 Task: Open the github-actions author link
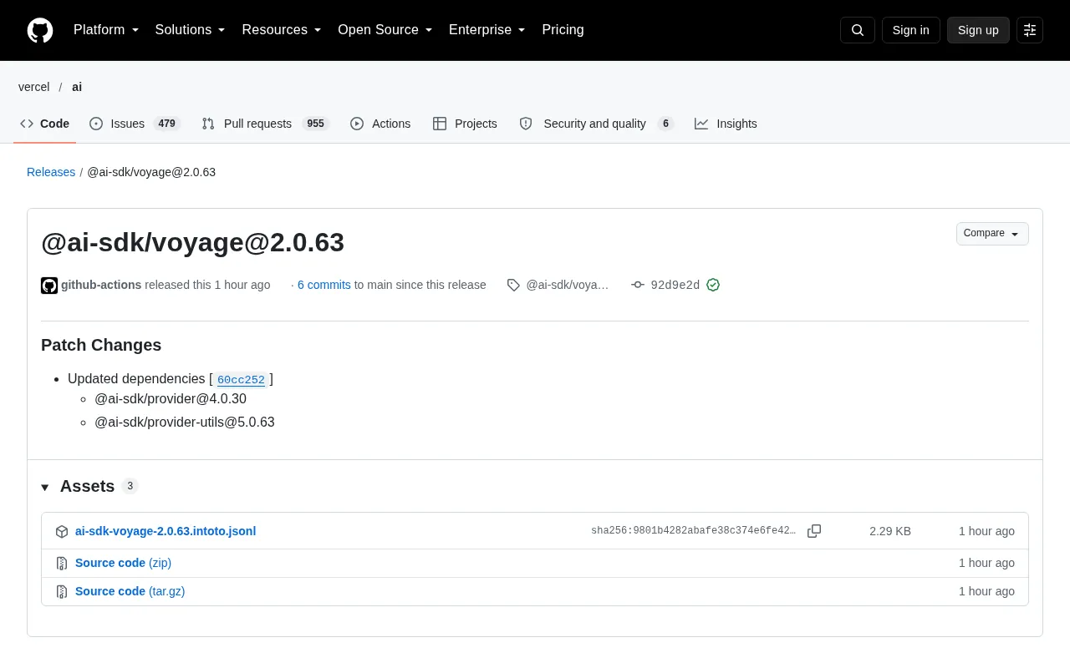click(101, 285)
